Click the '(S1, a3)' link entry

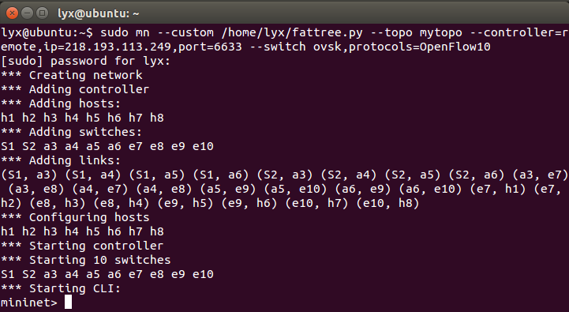coord(29,175)
